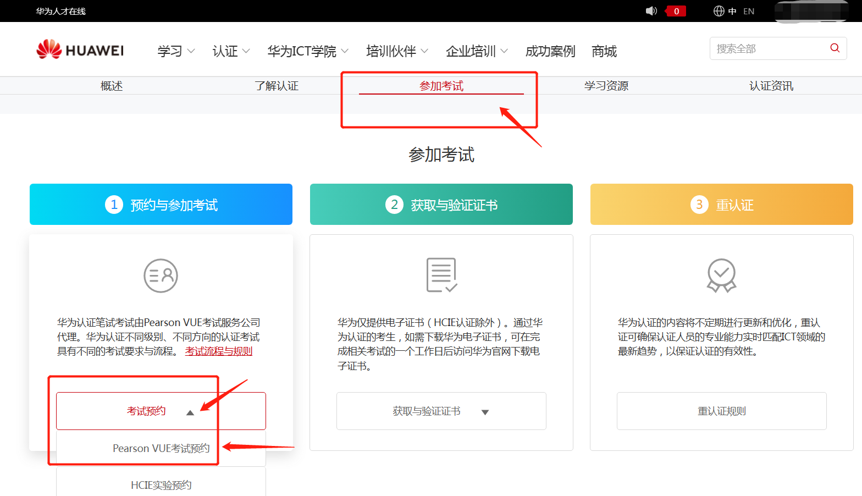Switch to 参加考试 tab

click(441, 86)
